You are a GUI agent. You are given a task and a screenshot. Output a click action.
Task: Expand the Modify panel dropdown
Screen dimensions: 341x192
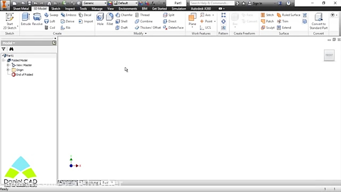(140, 33)
